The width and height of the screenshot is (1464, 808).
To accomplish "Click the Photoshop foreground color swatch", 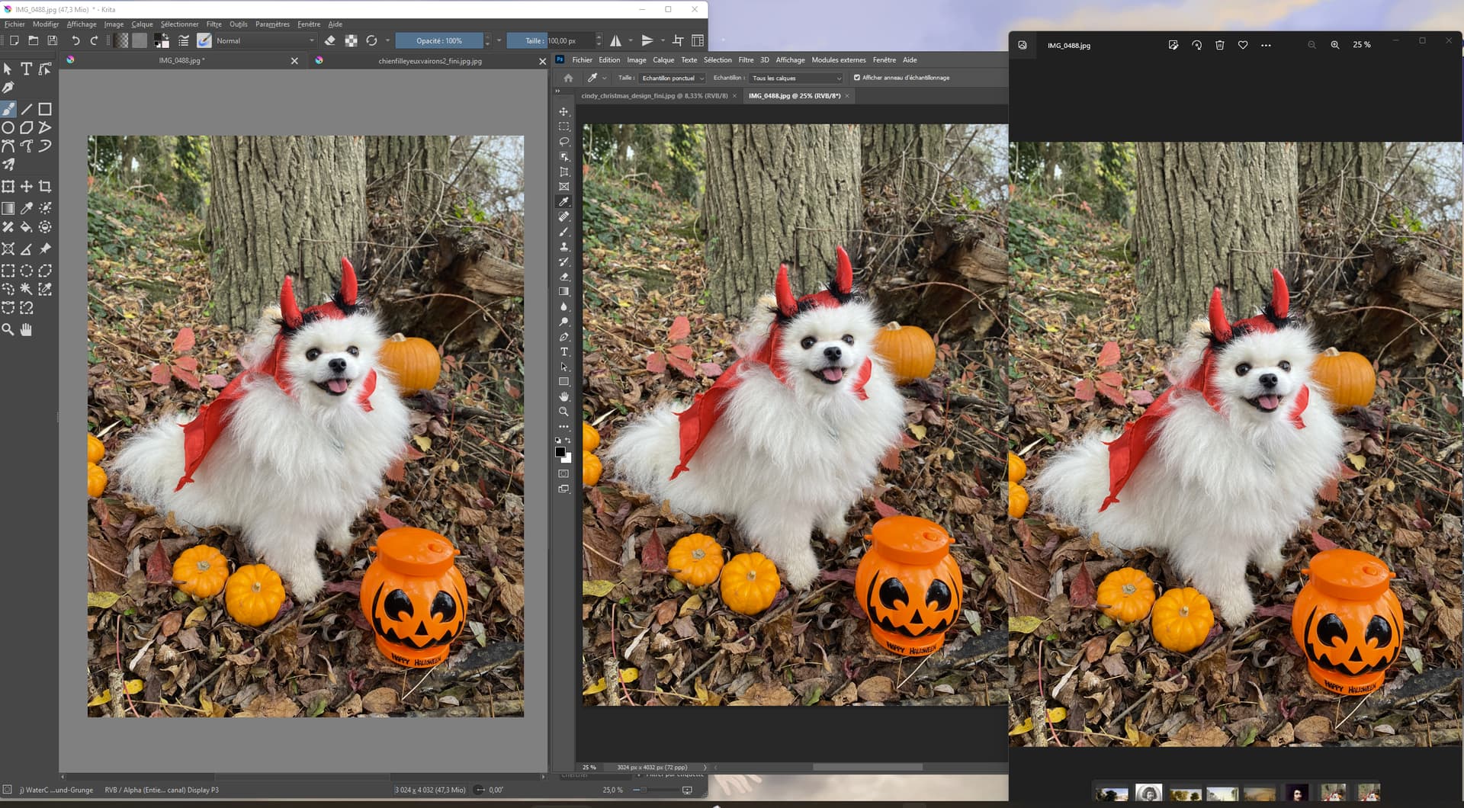I will coord(560,452).
